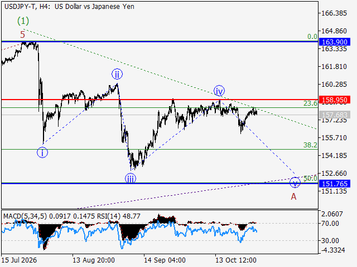
Task: Click the 166.385 price axis value
Action: click(334, 13)
